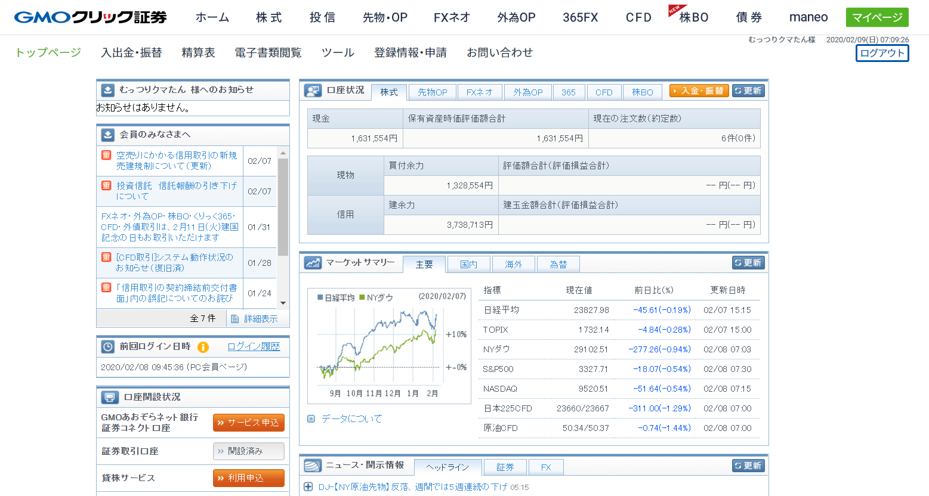Click the download icon beside お知らせ header
This screenshot has height=496, width=929.
tap(107, 90)
